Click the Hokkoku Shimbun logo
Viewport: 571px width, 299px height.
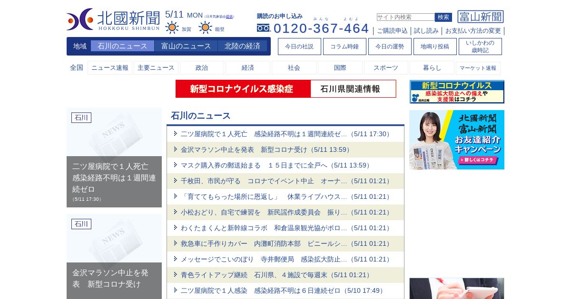pyautogui.click(x=113, y=19)
